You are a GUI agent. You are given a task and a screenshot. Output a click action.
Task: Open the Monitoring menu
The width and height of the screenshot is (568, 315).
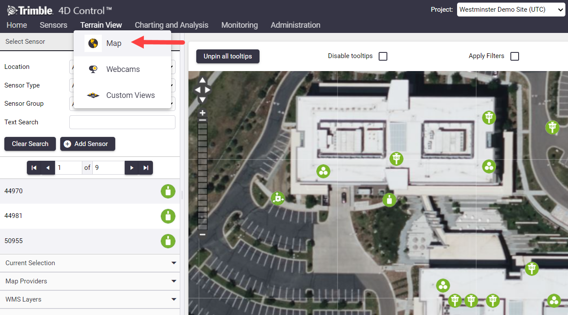tap(240, 25)
